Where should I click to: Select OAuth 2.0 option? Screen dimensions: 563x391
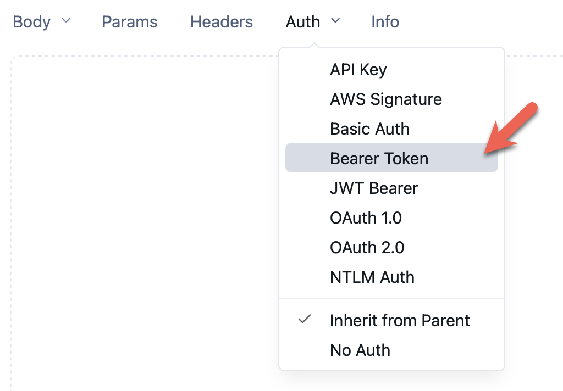(367, 248)
